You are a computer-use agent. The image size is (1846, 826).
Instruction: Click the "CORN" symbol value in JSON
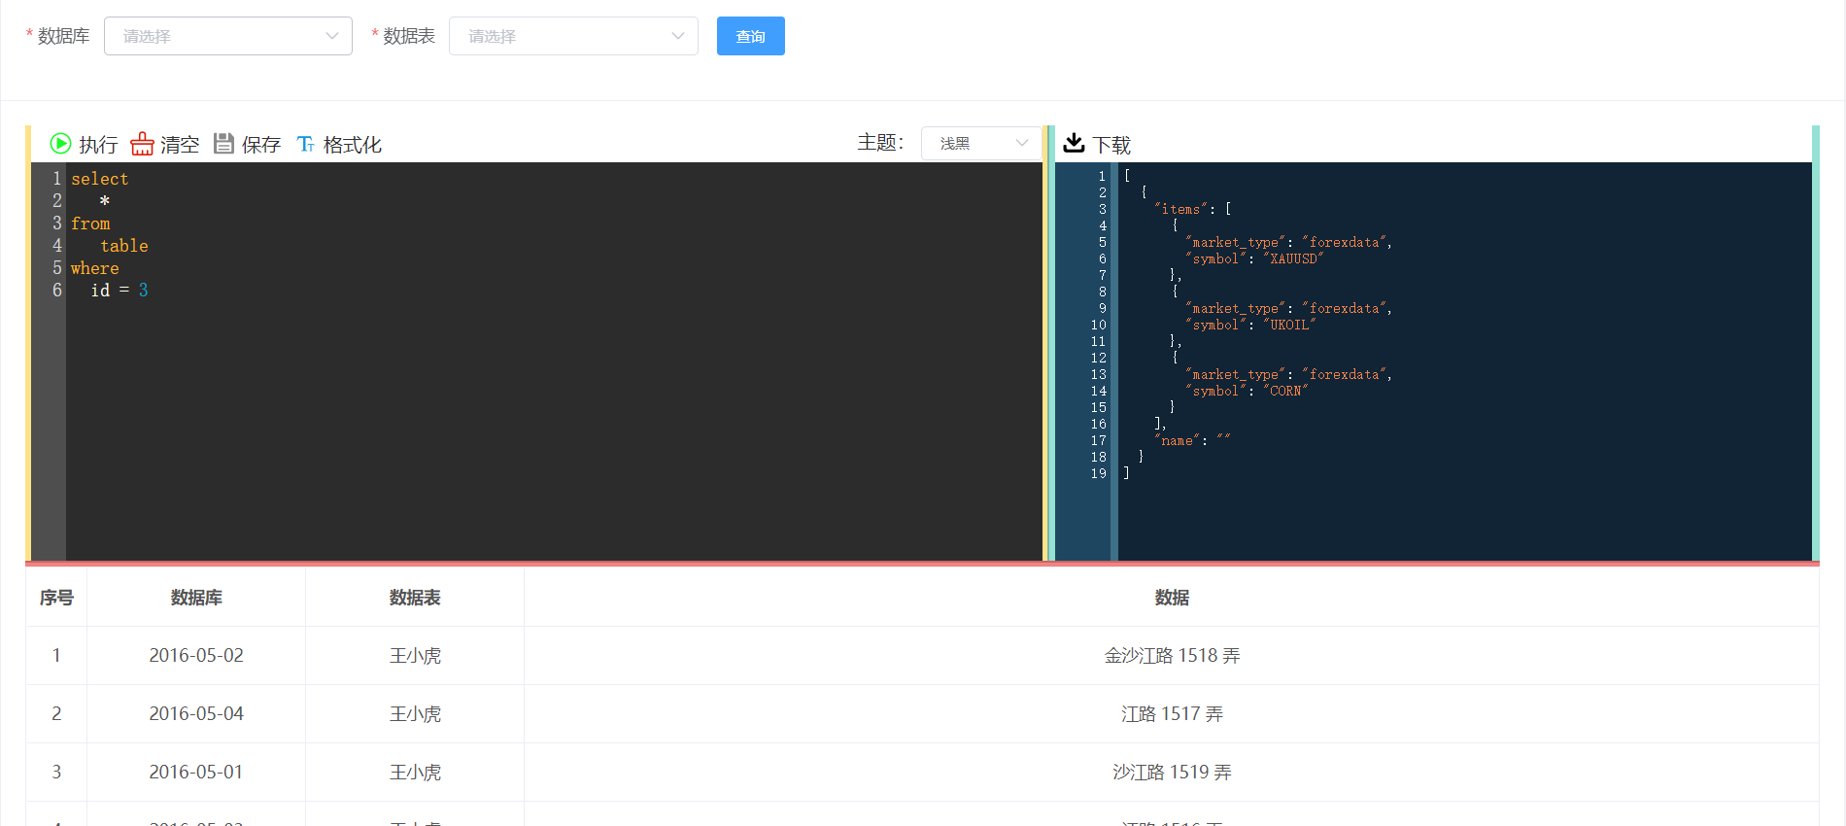[x=1285, y=391]
